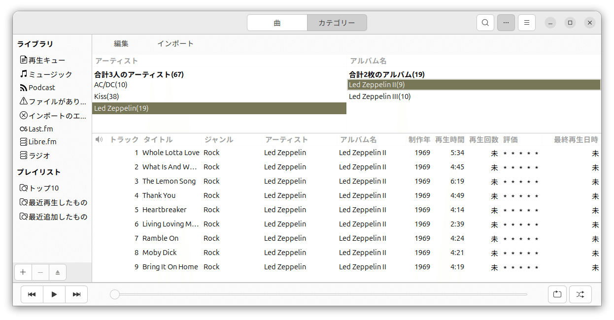Open the 編集 menu
Viewport: 614px width, 320px height.
click(121, 44)
